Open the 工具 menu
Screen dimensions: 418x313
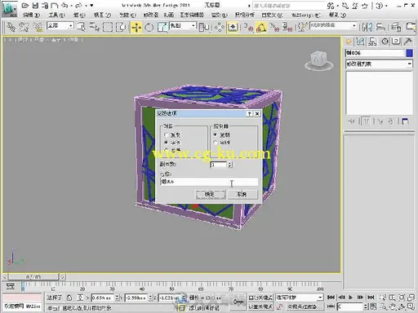tap(56, 15)
